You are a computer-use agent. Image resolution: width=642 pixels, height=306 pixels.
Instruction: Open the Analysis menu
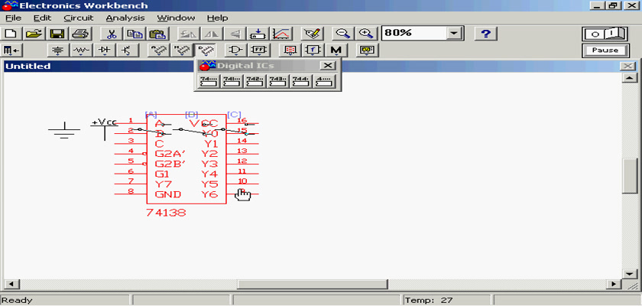[125, 18]
